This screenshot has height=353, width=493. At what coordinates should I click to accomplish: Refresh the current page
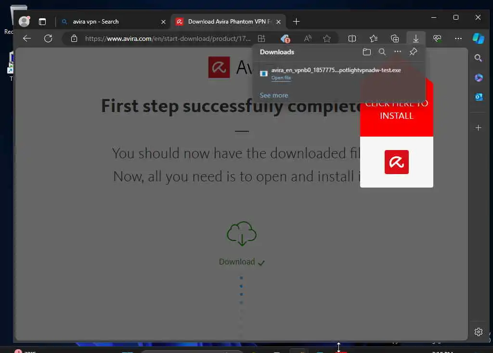click(x=48, y=38)
